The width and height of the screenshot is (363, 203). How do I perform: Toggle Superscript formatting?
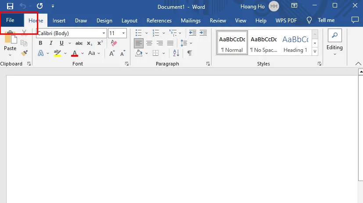[100, 43]
